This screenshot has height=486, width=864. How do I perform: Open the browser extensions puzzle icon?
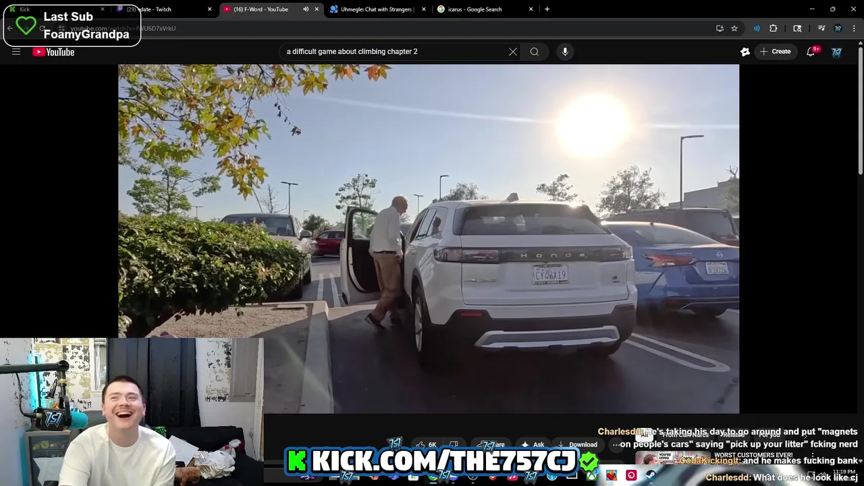point(774,28)
